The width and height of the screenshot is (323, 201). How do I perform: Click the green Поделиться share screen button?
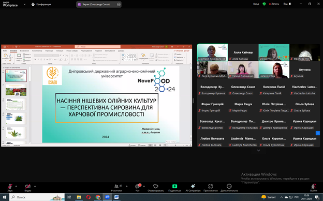click(174, 188)
